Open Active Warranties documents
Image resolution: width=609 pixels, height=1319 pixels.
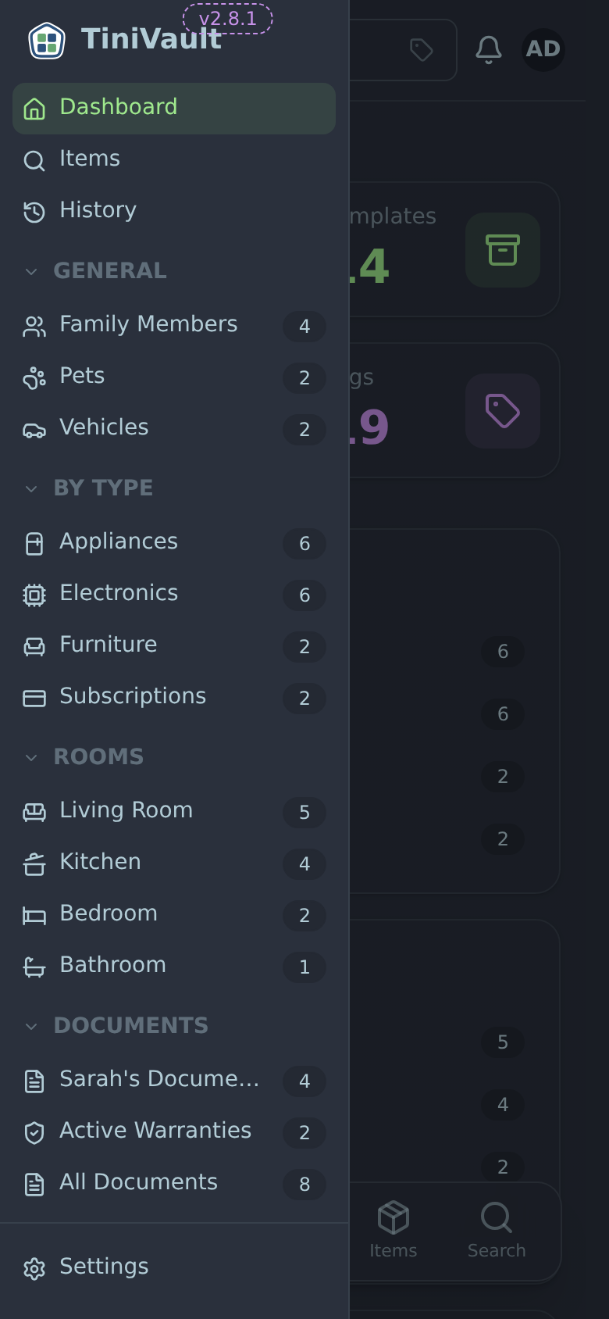tap(174, 1131)
